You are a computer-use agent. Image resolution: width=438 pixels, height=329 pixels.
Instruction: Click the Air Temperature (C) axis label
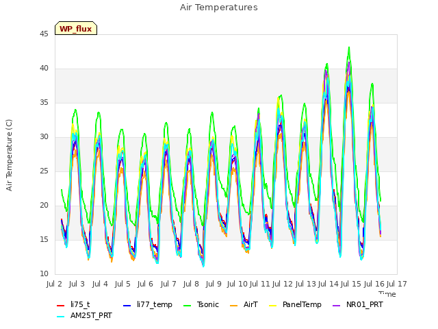pyautogui.click(x=9, y=156)
